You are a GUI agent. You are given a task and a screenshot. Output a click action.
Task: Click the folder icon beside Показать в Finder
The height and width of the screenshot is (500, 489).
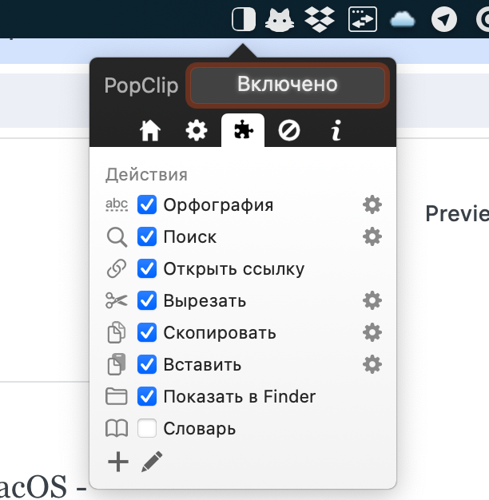(x=117, y=396)
